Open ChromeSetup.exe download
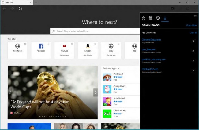Image resolution: width=199 pixels, height=130 pixels. point(151,40)
